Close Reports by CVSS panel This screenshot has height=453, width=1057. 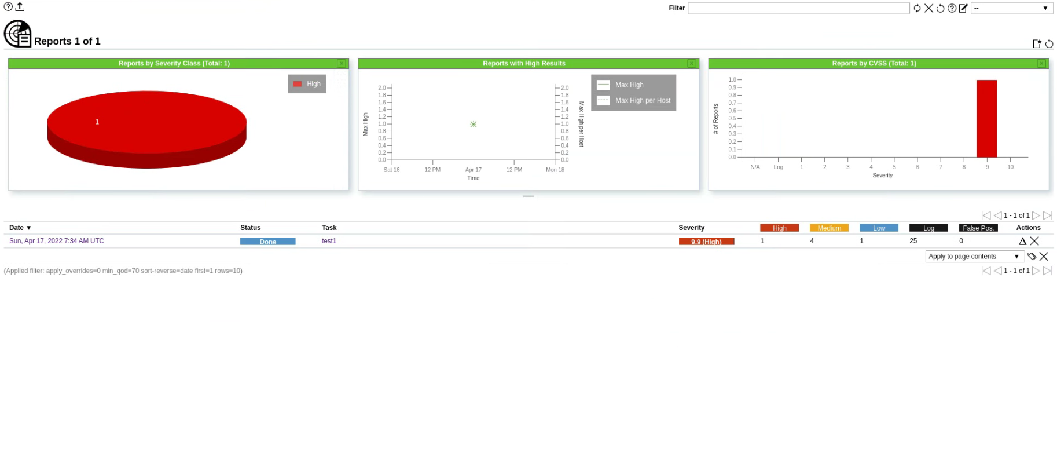(1041, 63)
